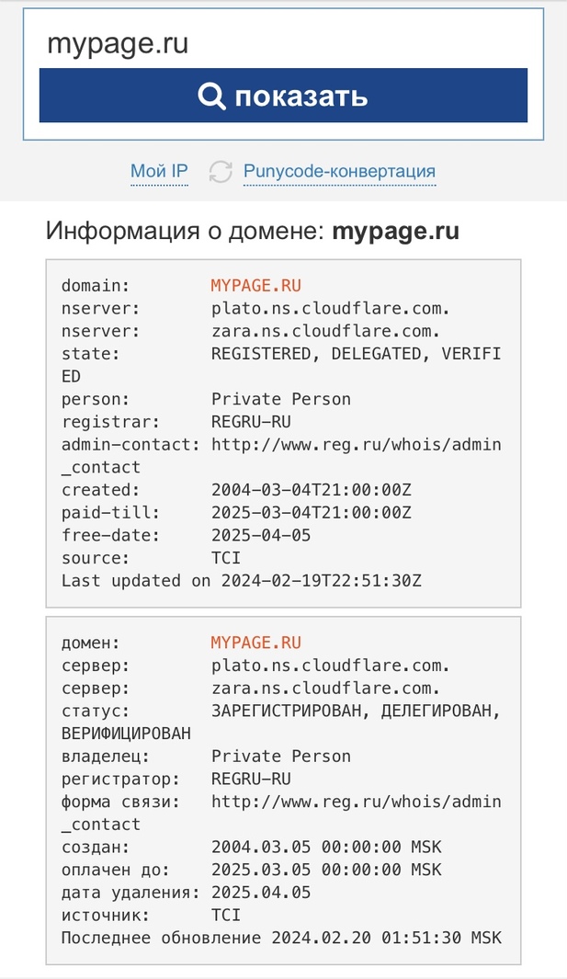
Task: Open the Мой IP link
Action: pyautogui.click(x=159, y=171)
